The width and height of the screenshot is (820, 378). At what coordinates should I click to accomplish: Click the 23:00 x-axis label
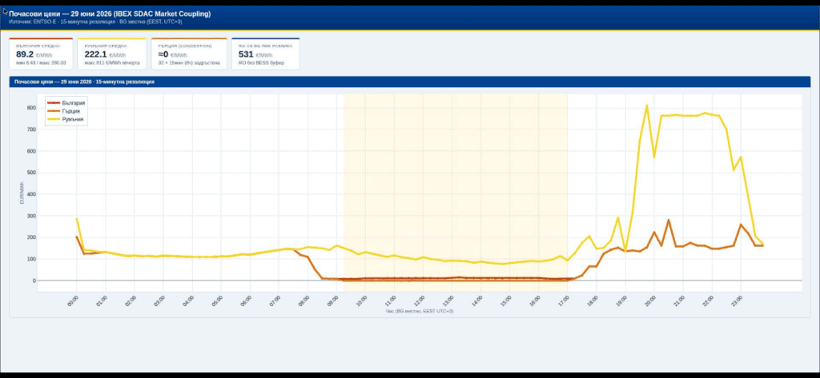tap(737, 301)
